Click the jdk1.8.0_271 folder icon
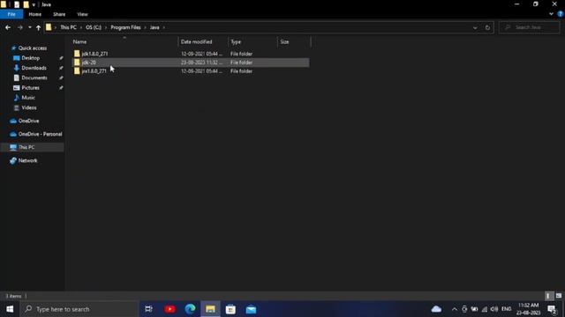The height and width of the screenshot is (317, 565). click(77, 54)
